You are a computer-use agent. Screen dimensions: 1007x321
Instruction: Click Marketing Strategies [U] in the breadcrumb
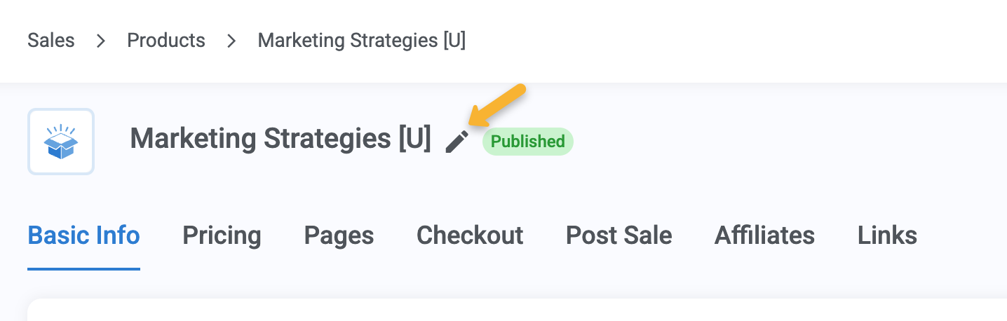pos(362,41)
